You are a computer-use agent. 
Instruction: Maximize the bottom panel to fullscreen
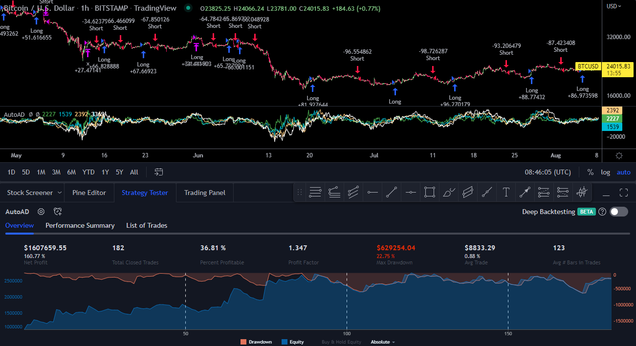point(623,193)
